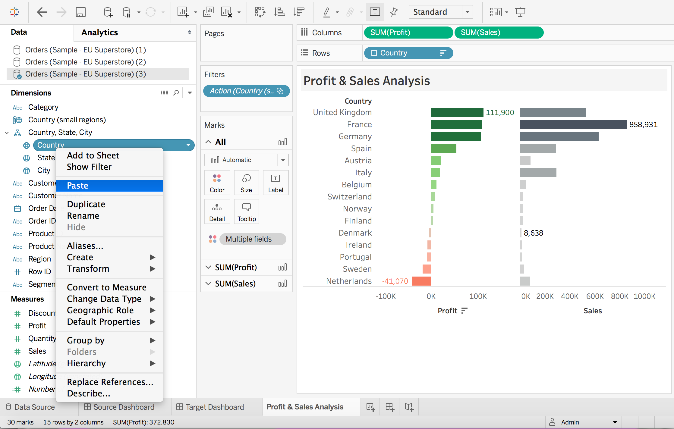This screenshot has height=429, width=674.
Task: Click the search icon in Dimensions pane
Action: click(176, 93)
